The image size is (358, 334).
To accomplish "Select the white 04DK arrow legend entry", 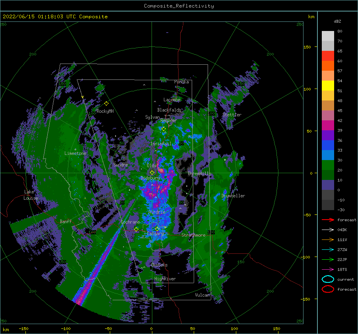I will coord(328,230).
